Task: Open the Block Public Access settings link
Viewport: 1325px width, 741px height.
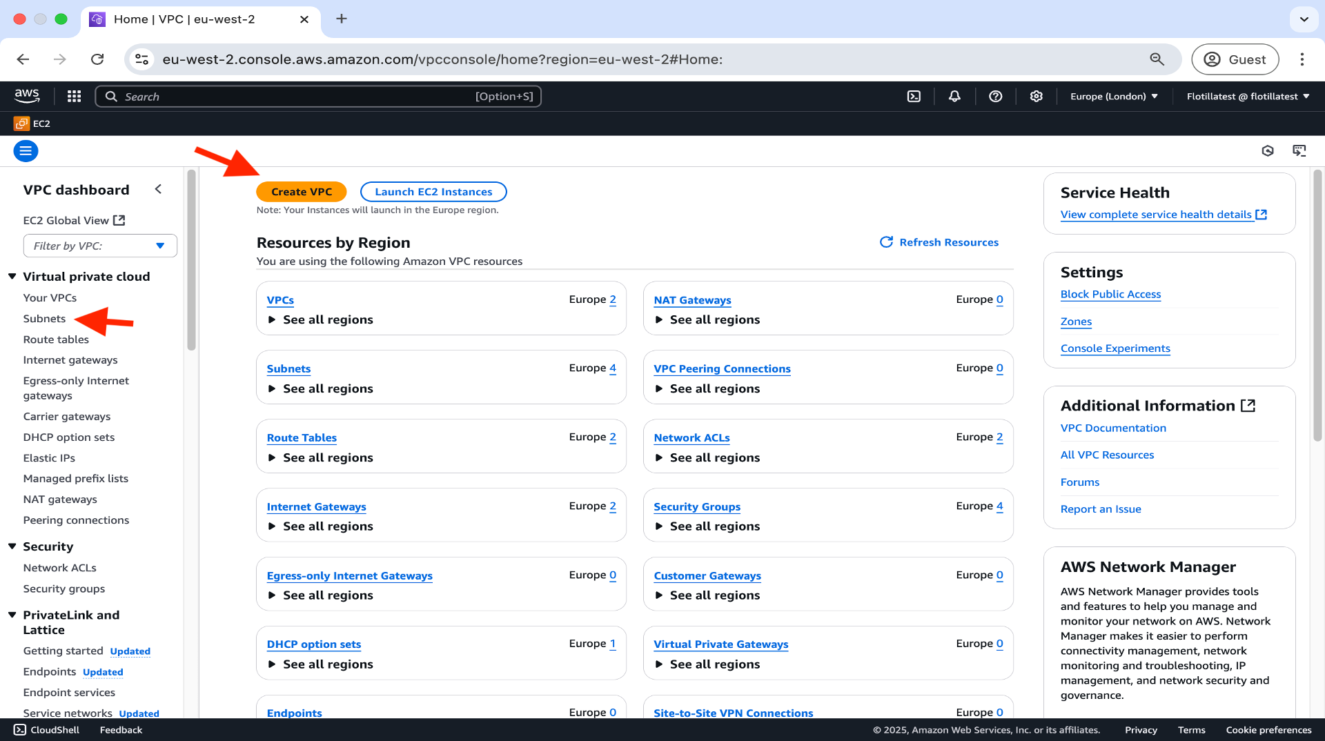Action: pos(1110,295)
